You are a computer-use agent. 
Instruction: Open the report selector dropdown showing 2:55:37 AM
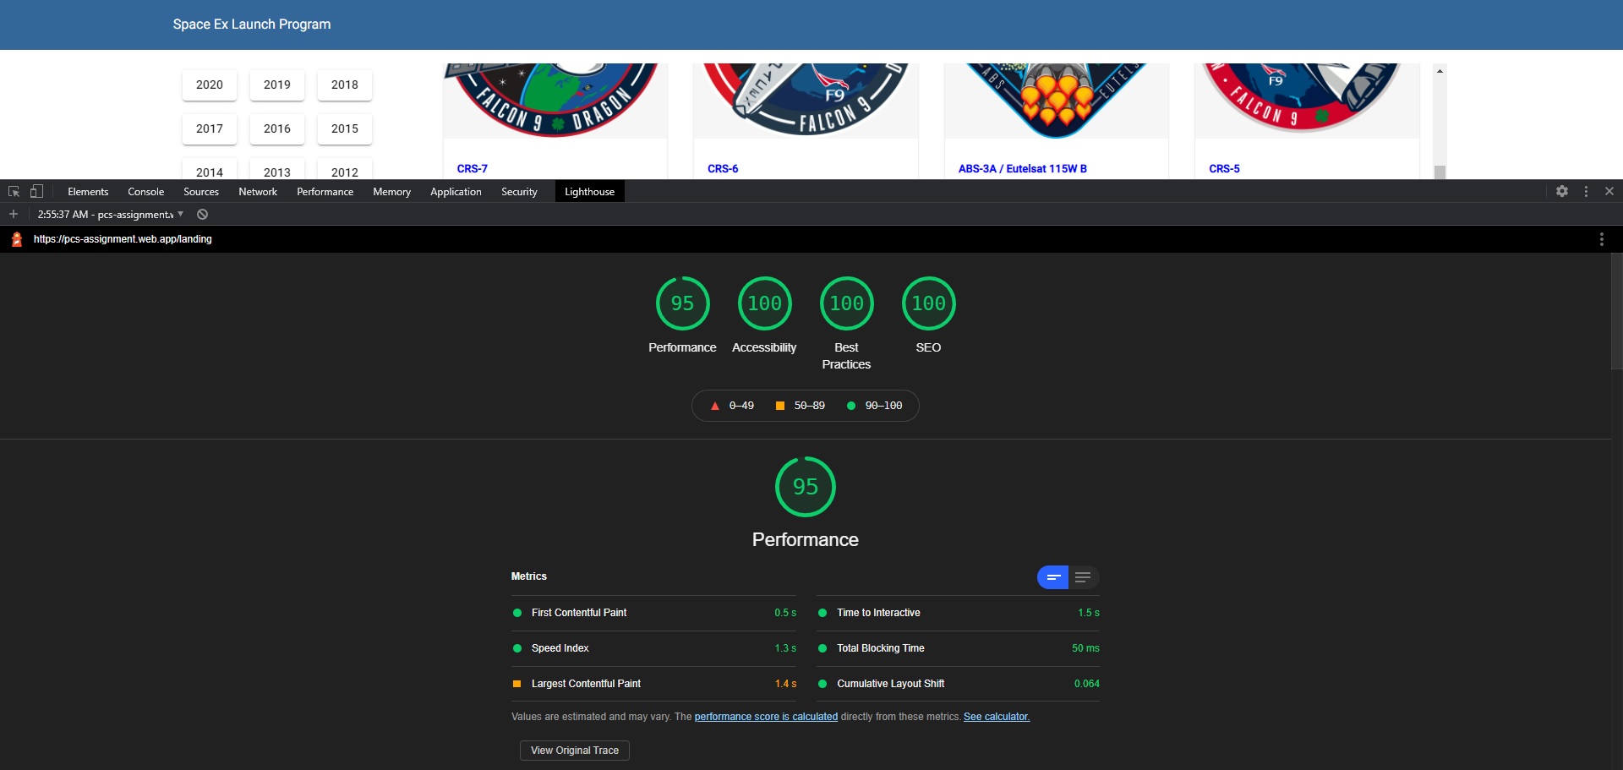coord(111,215)
